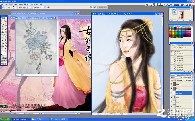This screenshot has width=195, height=121.
Task: Open the Brush preset picker arrow
Action: 15,7
